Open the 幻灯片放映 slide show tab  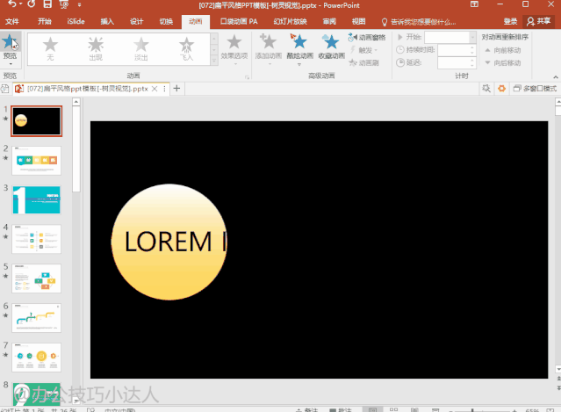pos(288,20)
